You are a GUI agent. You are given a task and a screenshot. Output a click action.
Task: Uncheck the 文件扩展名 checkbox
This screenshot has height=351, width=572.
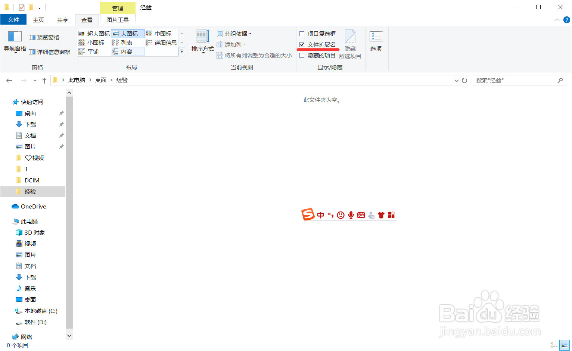coord(302,45)
